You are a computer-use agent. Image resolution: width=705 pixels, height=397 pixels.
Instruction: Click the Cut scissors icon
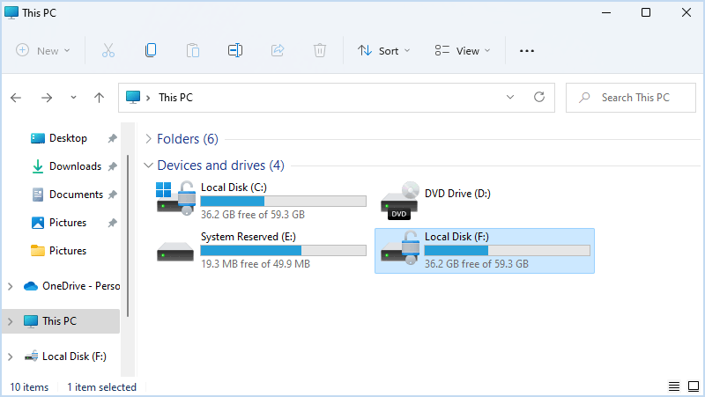[x=108, y=50]
